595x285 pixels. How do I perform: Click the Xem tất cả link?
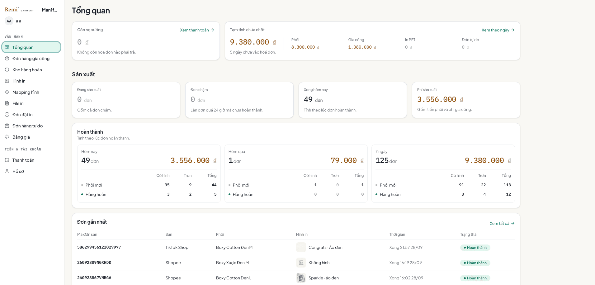click(x=502, y=224)
